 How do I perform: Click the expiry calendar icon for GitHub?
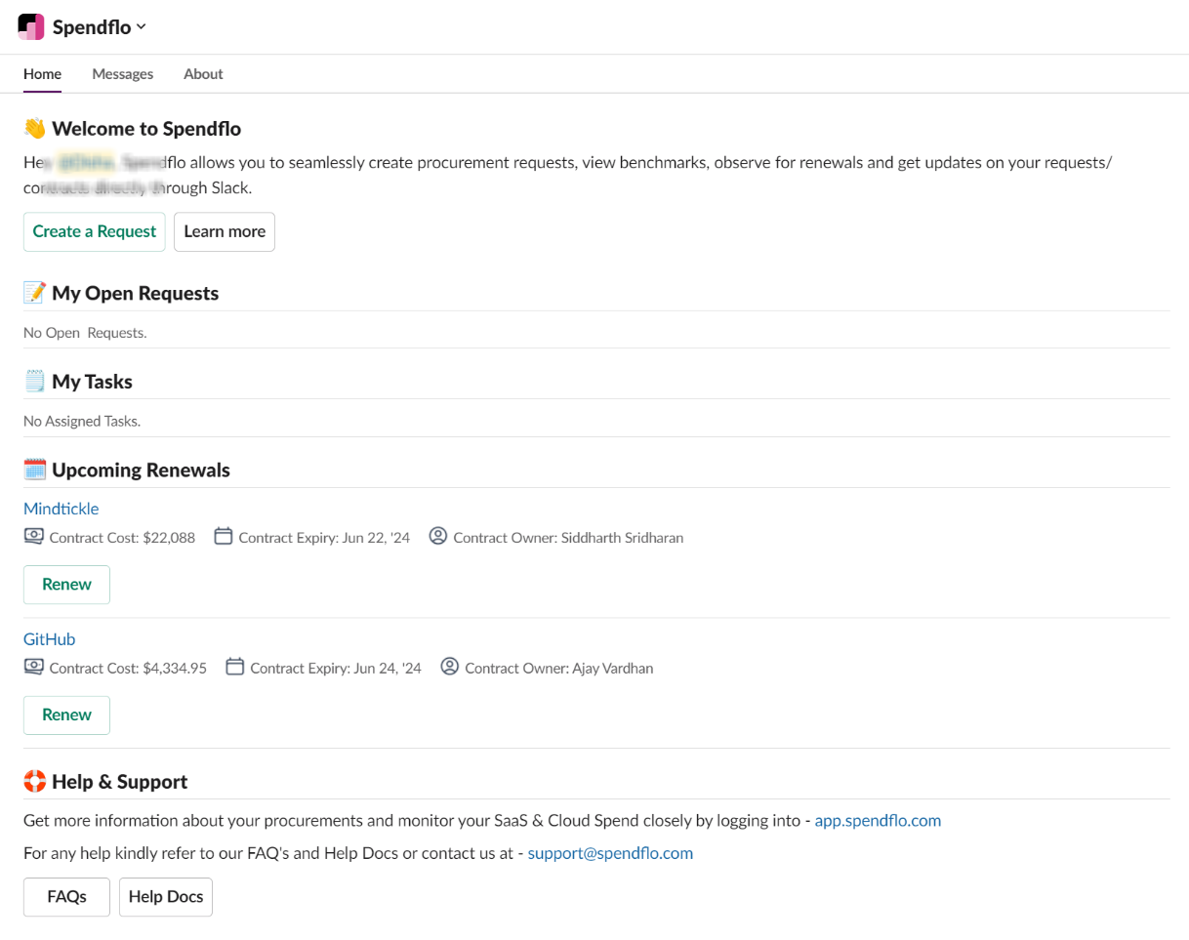[235, 667]
